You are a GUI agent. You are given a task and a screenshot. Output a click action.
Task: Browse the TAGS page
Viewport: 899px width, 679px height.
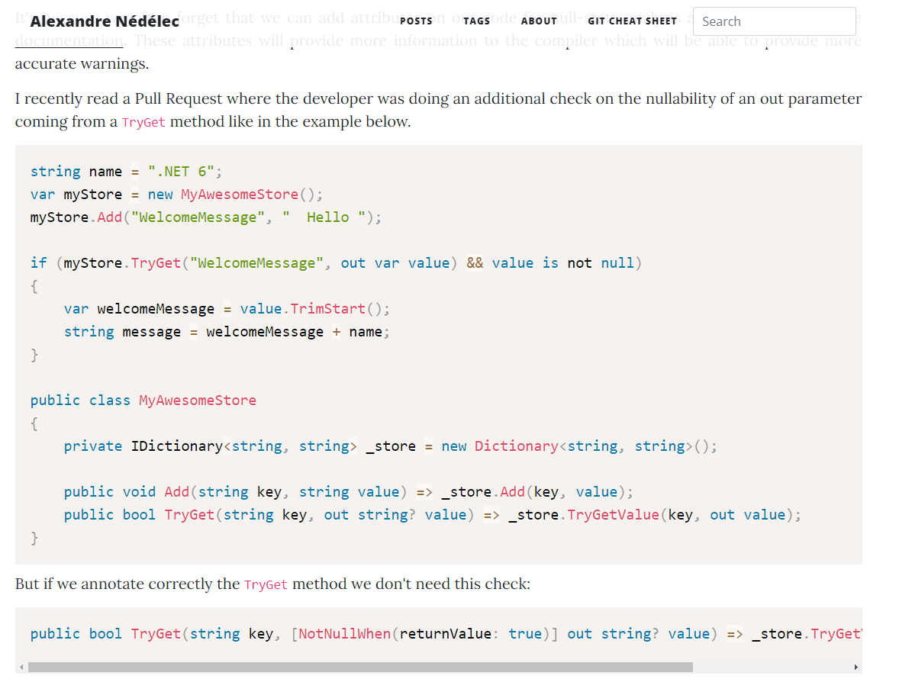pos(476,21)
